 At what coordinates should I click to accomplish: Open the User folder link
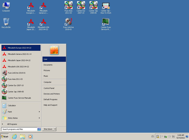(x=54, y=59)
